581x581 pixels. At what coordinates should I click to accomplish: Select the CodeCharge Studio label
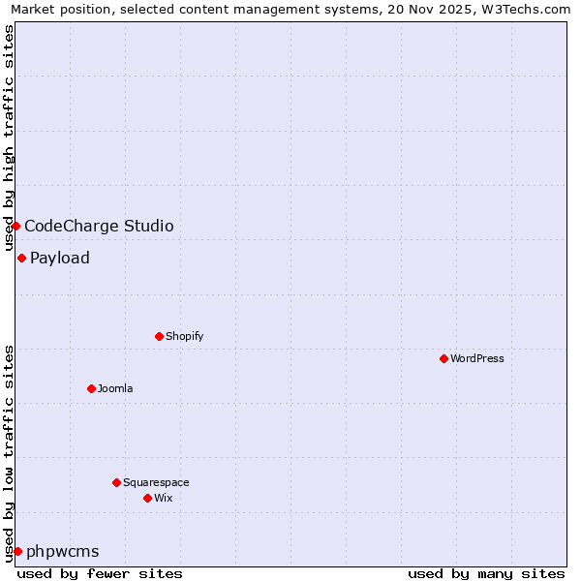pos(99,226)
